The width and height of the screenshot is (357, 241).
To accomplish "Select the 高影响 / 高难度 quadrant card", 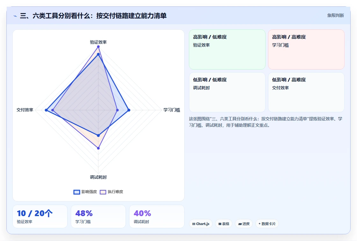I will [x=306, y=49].
